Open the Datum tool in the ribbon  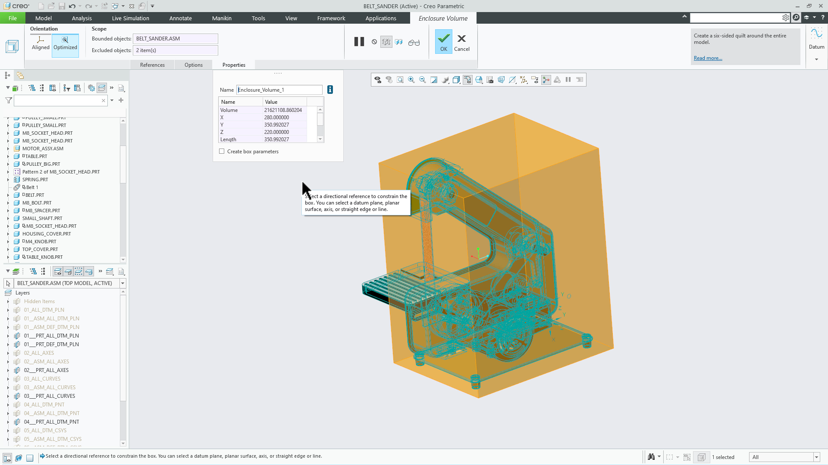[x=817, y=41]
